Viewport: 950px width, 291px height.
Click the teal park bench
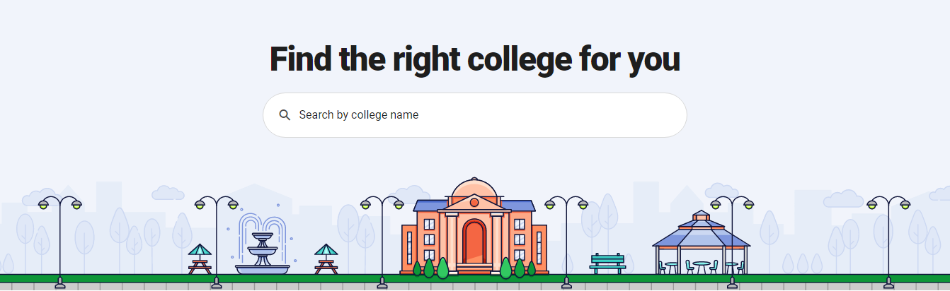(607, 263)
